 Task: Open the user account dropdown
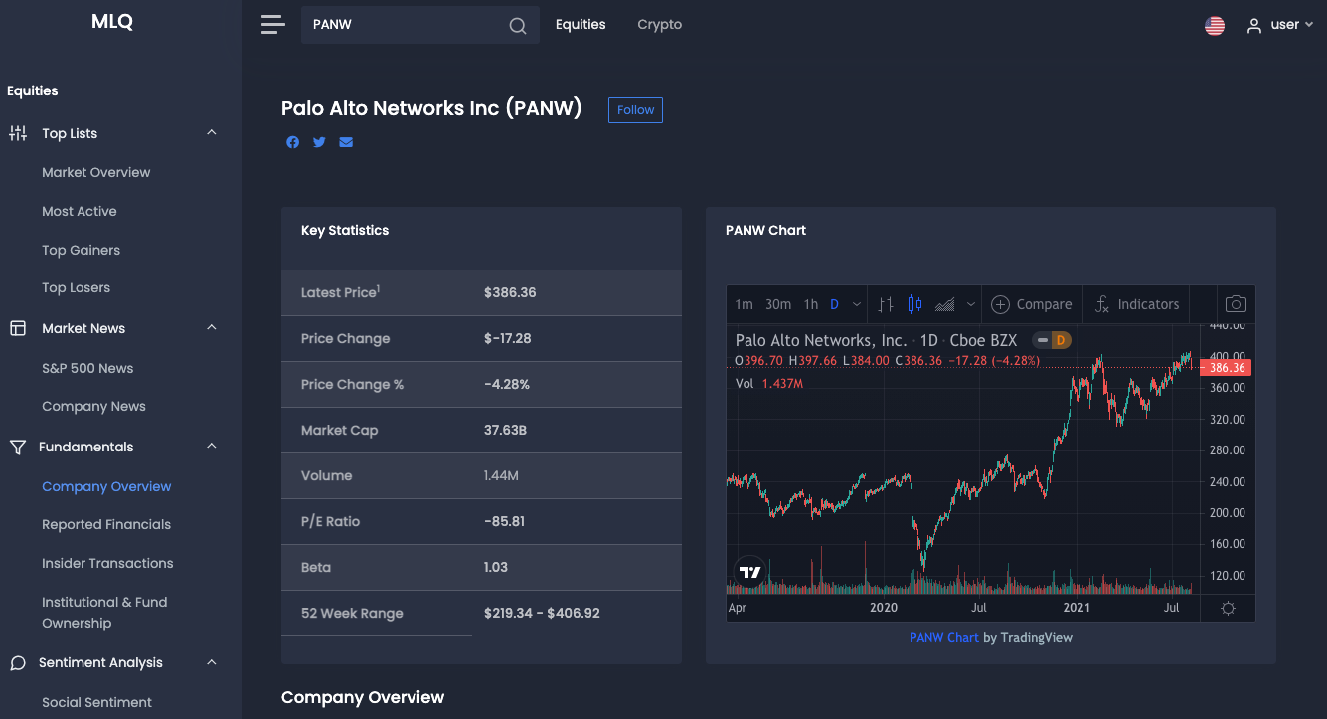tap(1280, 25)
